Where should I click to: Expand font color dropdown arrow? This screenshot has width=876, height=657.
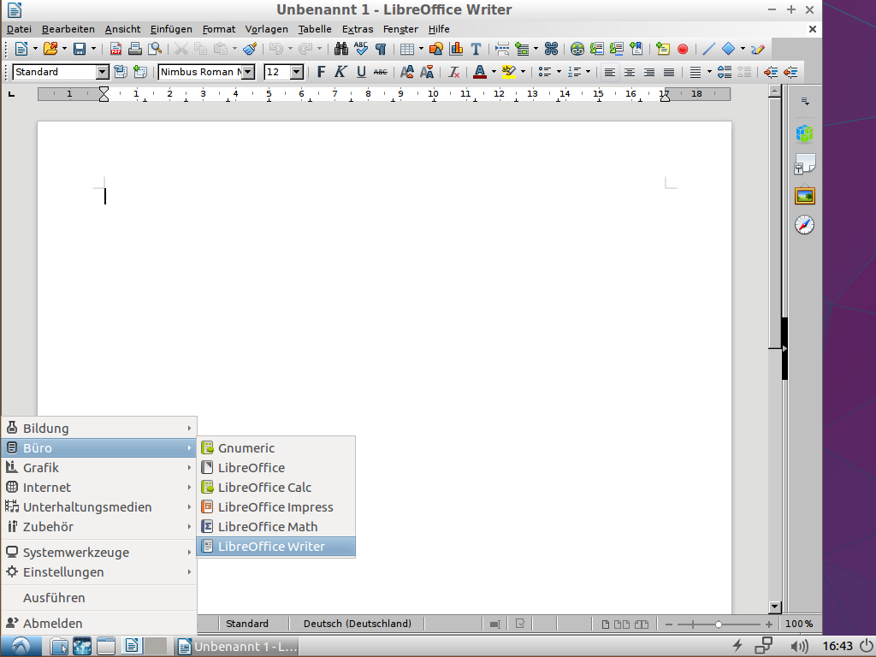tap(494, 72)
